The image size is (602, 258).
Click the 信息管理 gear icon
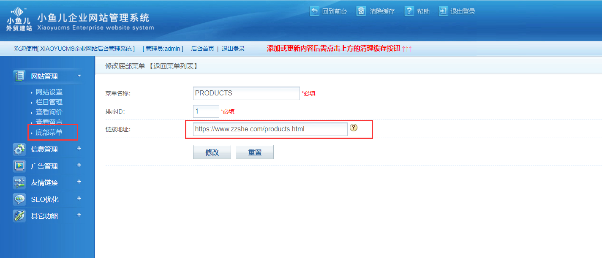point(20,149)
